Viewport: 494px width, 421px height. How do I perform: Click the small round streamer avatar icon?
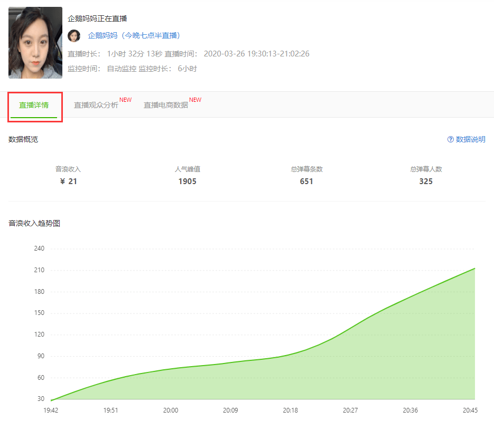[74, 36]
